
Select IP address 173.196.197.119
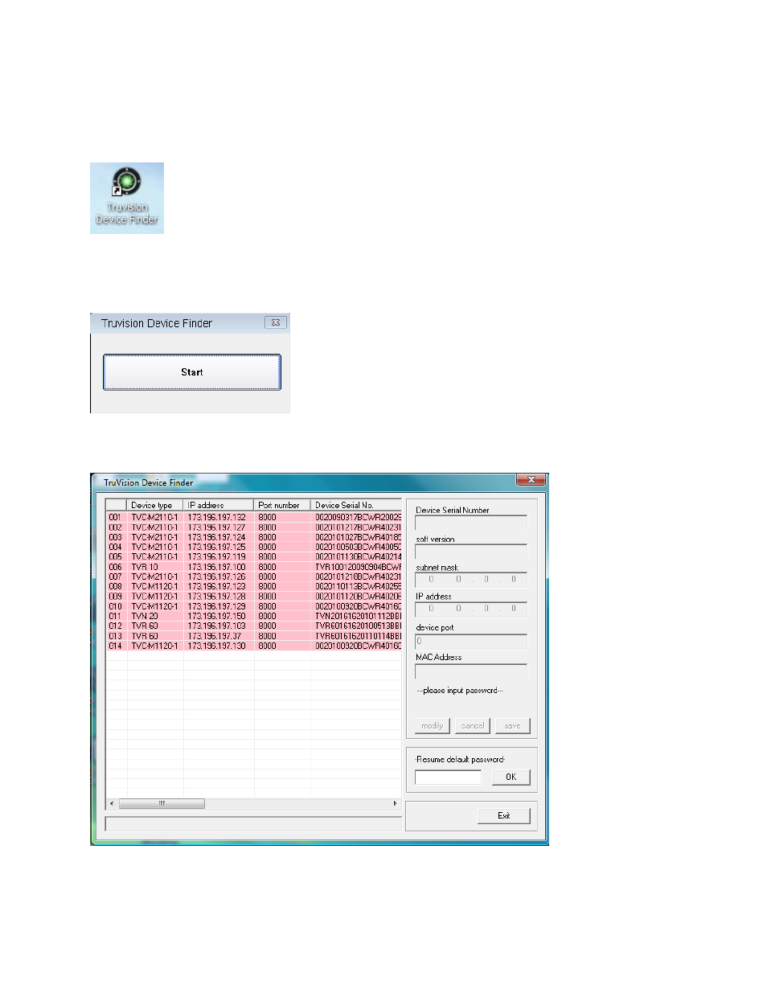(217, 556)
